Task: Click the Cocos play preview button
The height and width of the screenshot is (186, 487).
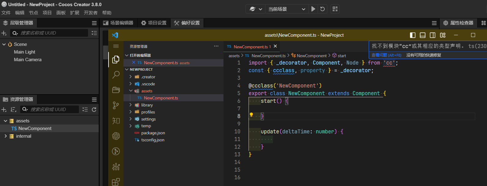Action: [x=313, y=9]
